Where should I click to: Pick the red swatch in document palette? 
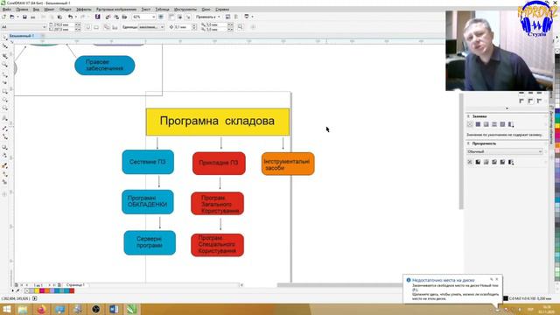(x=72, y=291)
